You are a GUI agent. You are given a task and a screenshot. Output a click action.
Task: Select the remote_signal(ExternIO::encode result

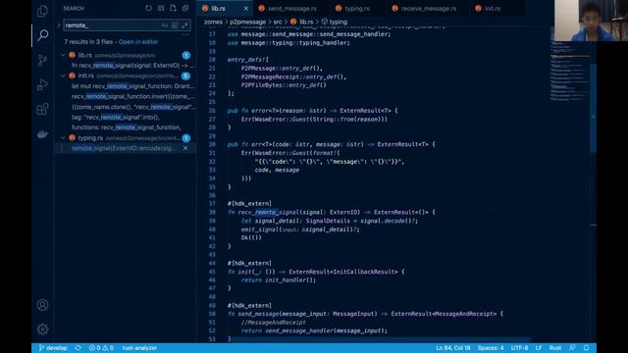[124, 148]
